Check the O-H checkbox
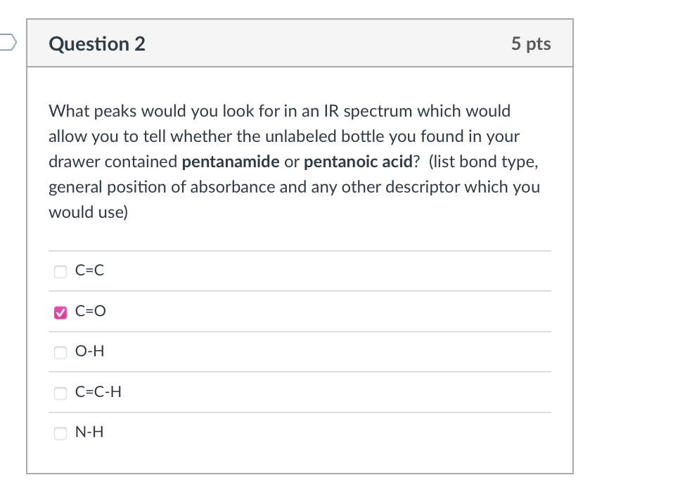680x494 pixels. pos(60,352)
